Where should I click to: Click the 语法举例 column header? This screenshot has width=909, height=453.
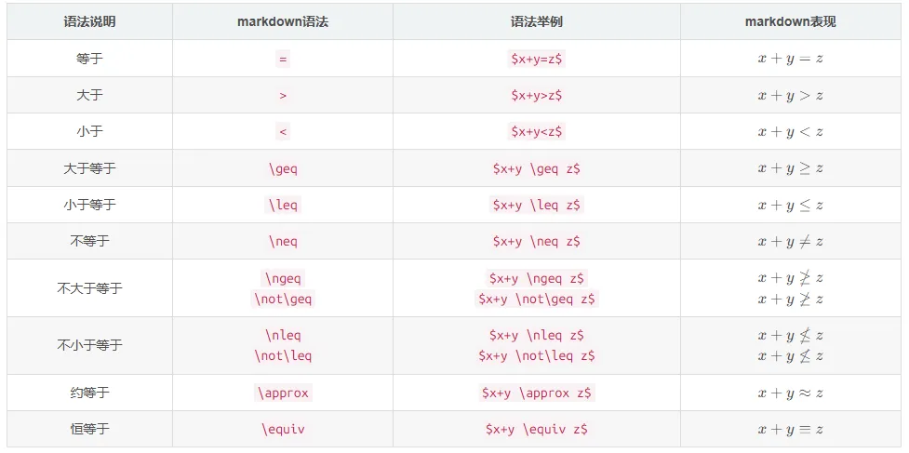click(536, 22)
